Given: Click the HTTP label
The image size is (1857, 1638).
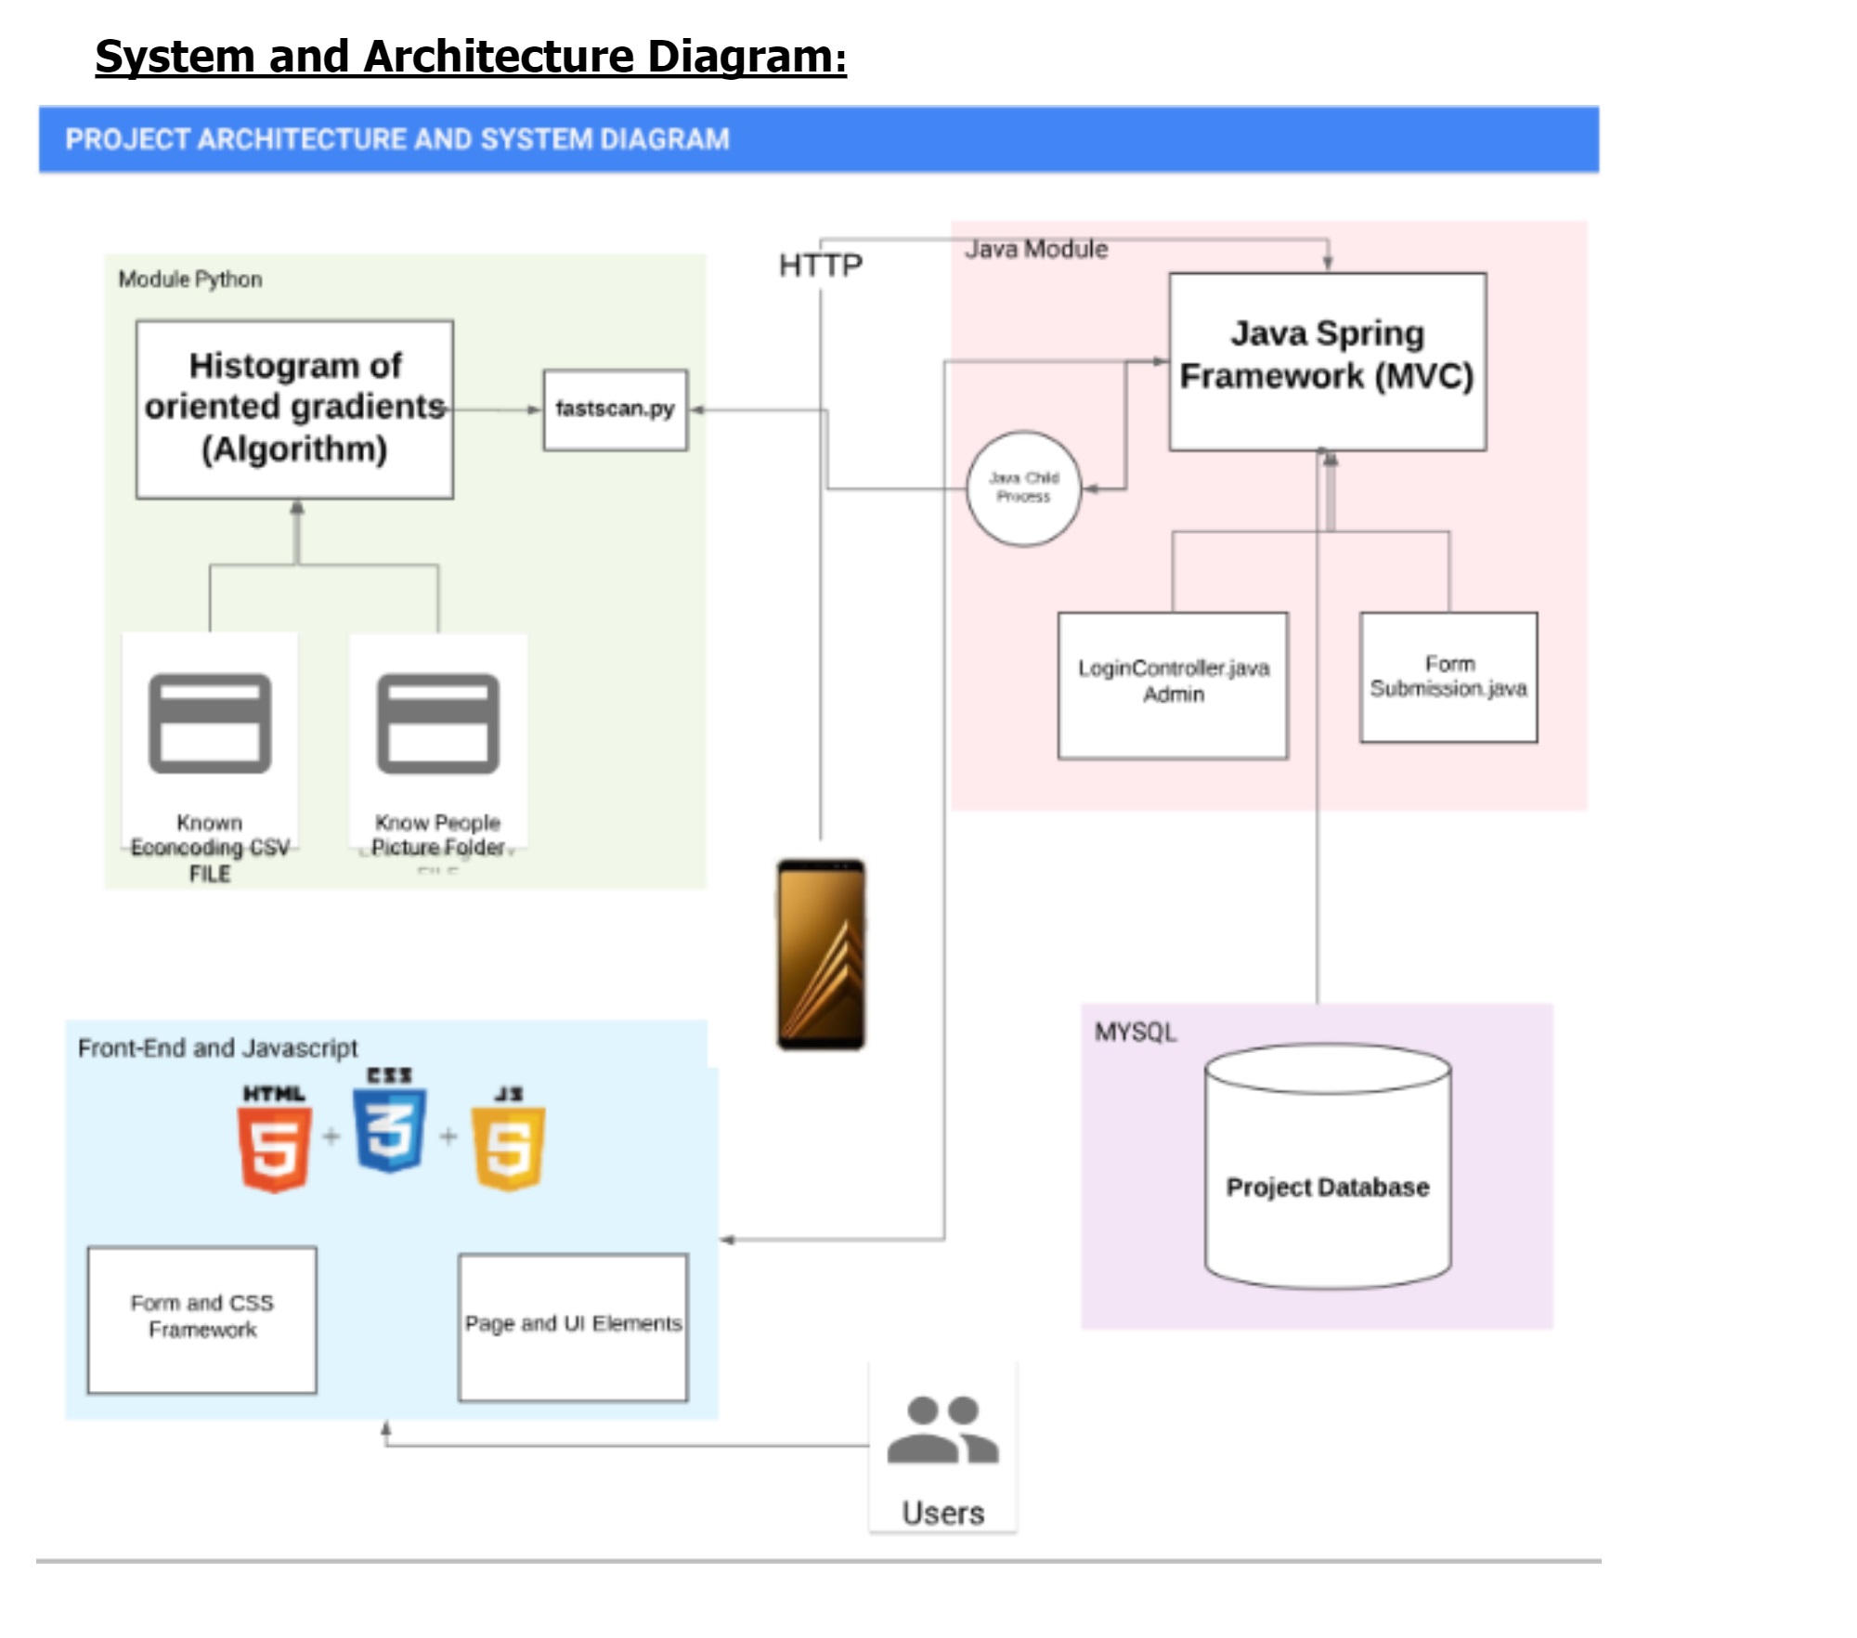Looking at the screenshot, I should coord(821,266).
